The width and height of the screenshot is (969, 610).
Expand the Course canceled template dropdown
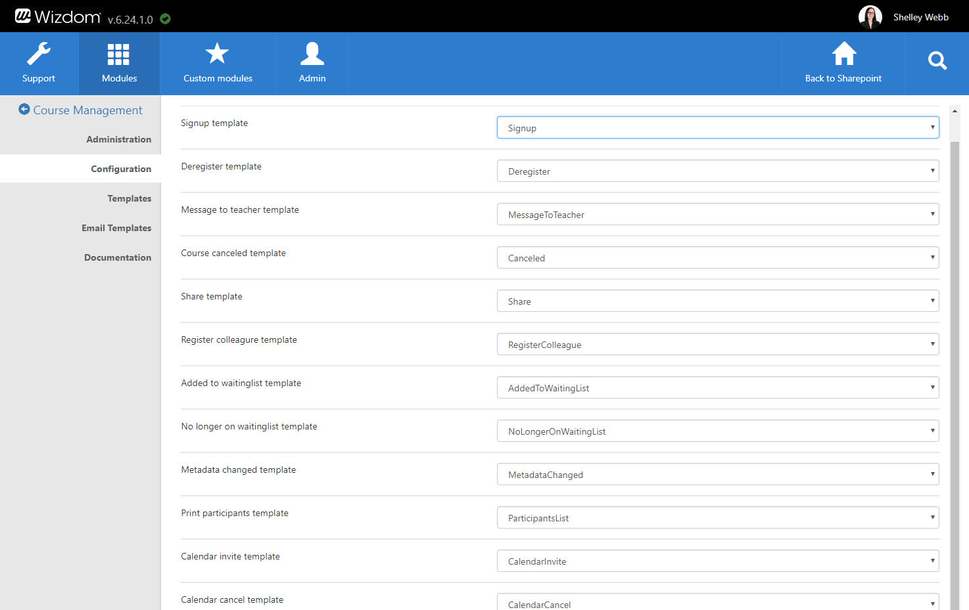717,258
